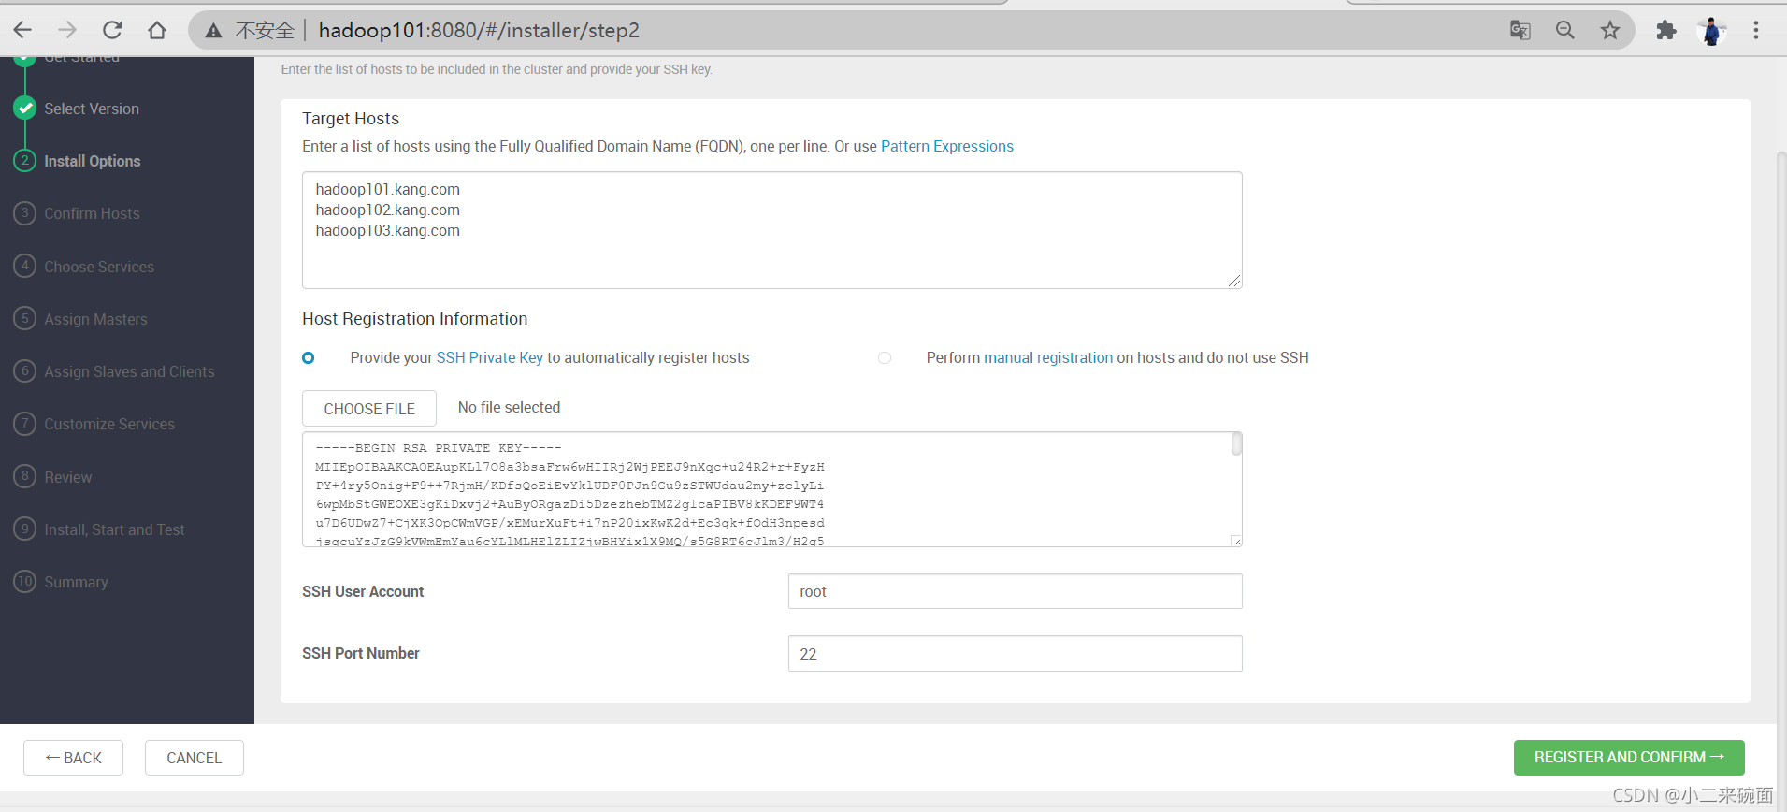
Task: Click the zoom magnifier icon
Action: point(1565,30)
